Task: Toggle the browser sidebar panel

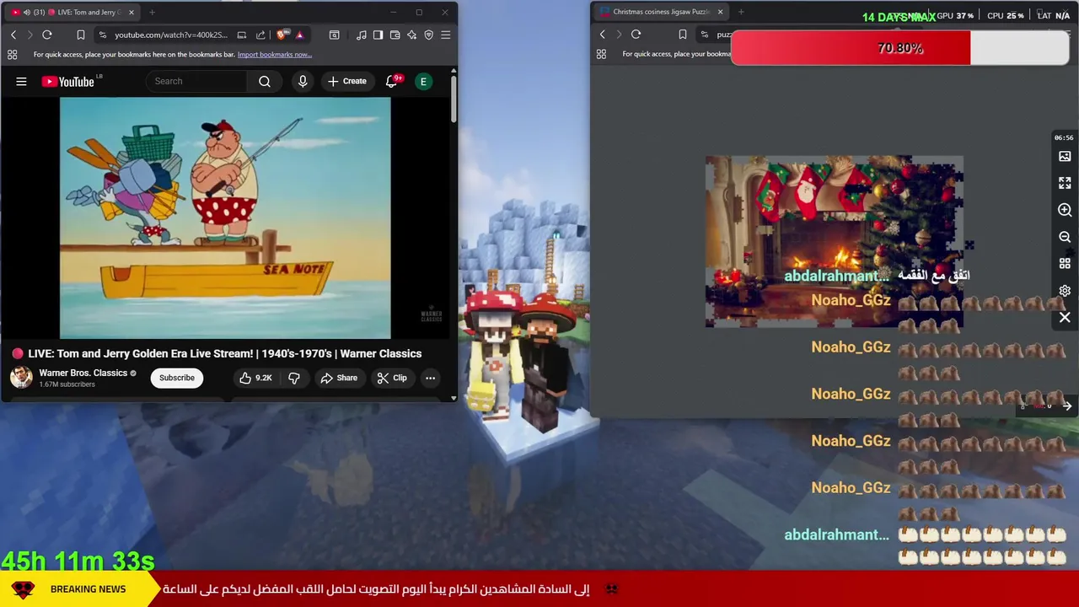Action: click(378, 35)
